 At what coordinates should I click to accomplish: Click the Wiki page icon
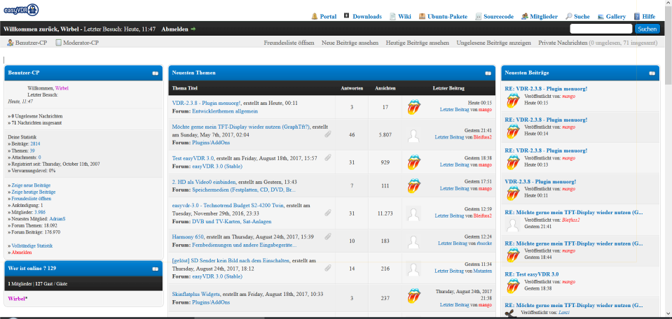[392, 16]
